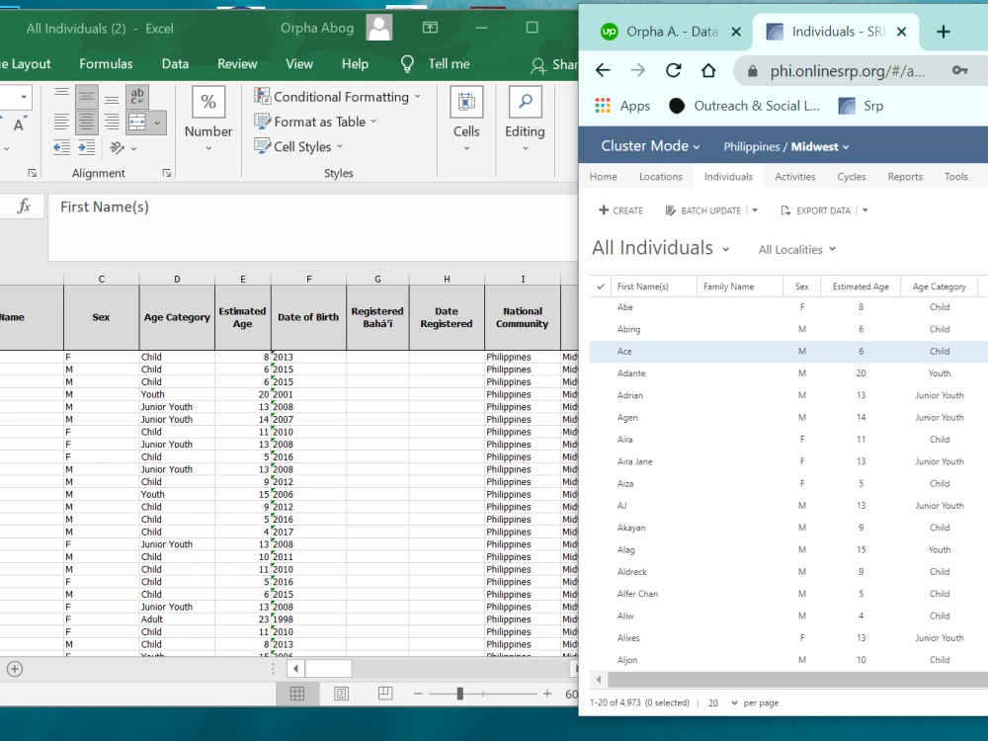Click Orpha Abog account avatar in Excel
Viewport: 988px width, 741px height.
pos(379,28)
